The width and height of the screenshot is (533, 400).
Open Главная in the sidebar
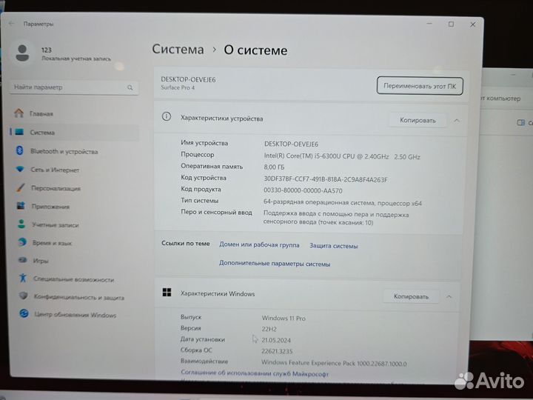[74, 113]
